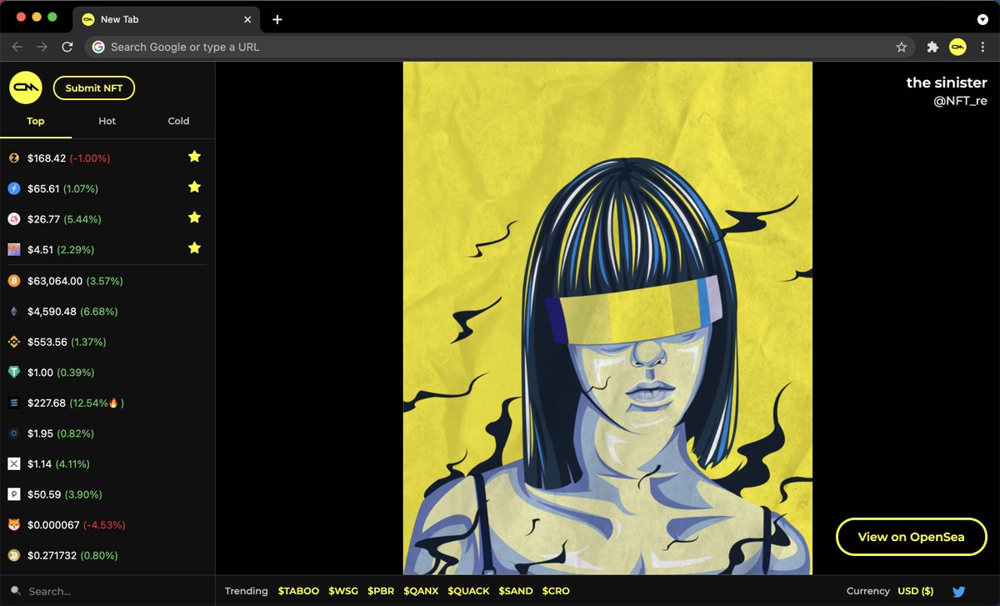Switch to the Hot tab
Screen dimensions: 1000x606
pyautogui.click(x=107, y=122)
